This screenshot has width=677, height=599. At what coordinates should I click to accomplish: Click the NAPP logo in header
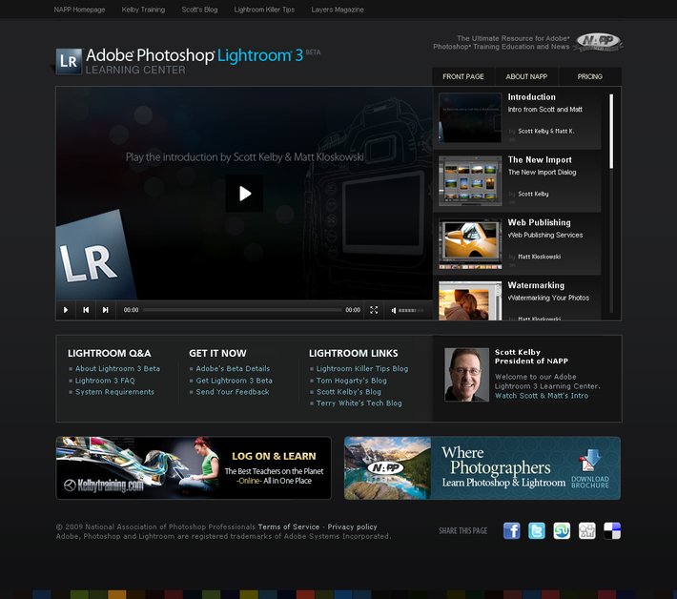pos(599,42)
